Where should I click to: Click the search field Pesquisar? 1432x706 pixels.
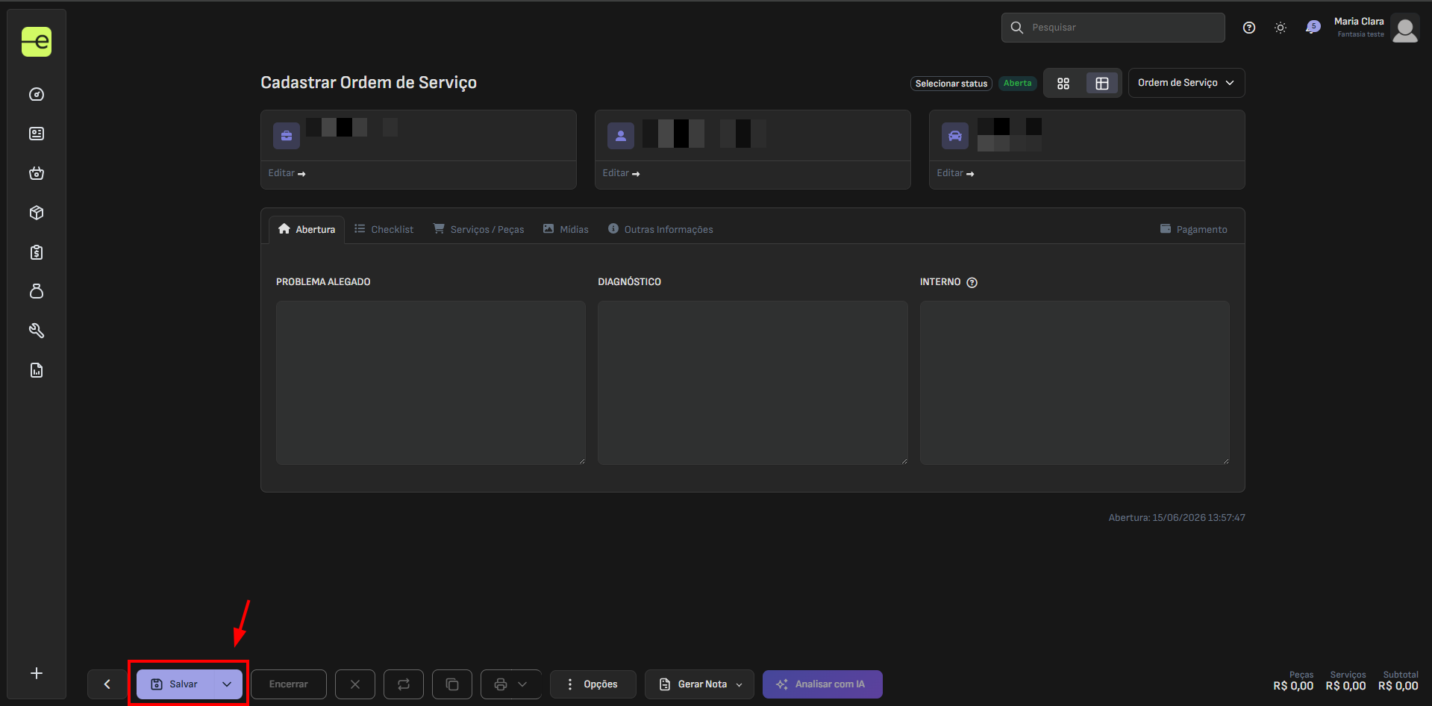point(1113,28)
